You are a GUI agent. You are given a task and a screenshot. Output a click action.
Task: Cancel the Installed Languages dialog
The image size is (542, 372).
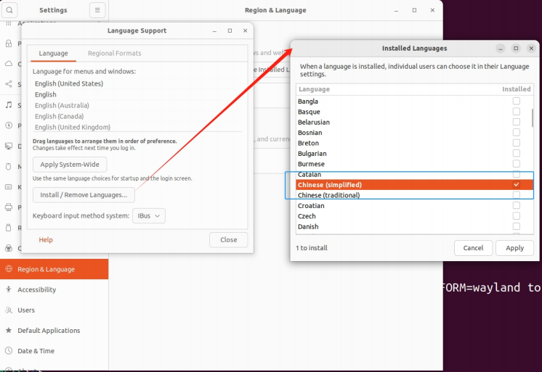[473, 248]
